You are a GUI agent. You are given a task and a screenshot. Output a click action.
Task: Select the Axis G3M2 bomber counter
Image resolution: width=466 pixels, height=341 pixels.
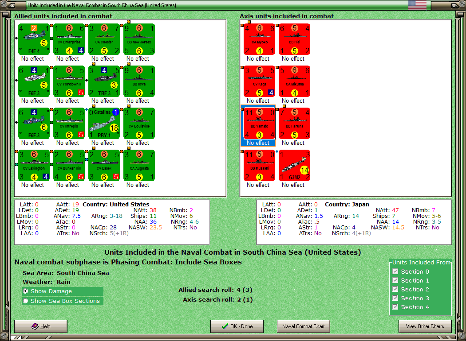295,166
